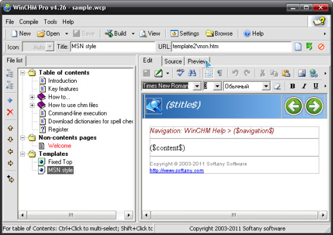Viewport: 333px width, 235px height.
Task: Open the Обычный paragraph style dropdown
Action: [266, 86]
